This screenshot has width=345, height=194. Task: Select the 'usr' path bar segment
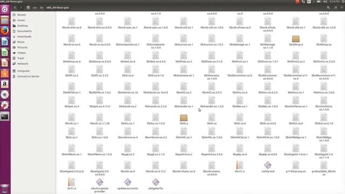click(34, 8)
